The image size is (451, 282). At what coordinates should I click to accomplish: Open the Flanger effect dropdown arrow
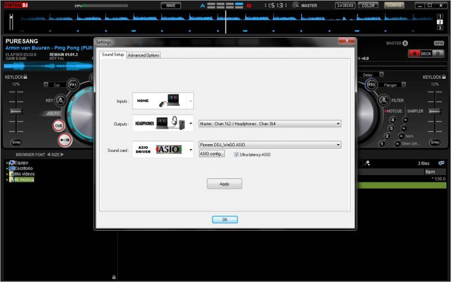pos(404,84)
